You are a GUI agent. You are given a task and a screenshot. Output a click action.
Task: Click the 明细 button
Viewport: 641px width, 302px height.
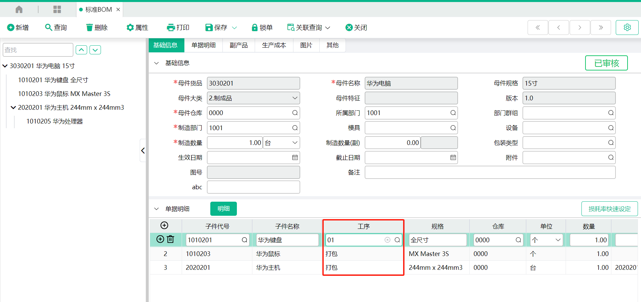[223, 209]
